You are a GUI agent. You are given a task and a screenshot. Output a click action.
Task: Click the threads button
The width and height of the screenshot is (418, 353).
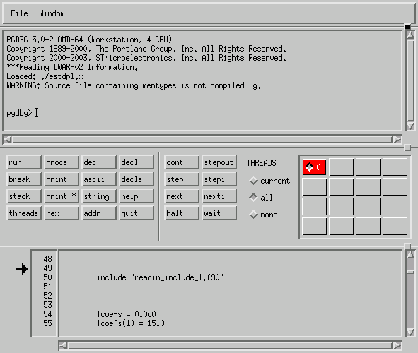(24, 213)
